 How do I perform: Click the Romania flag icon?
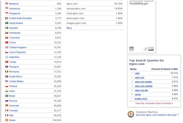(x=7, y=71)
